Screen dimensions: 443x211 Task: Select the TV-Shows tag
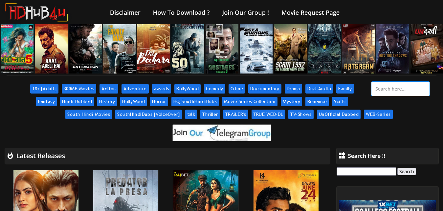click(x=301, y=114)
